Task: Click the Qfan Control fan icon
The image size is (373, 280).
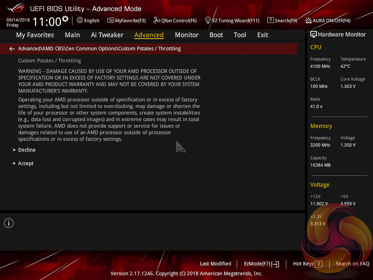Action: pos(157,20)
